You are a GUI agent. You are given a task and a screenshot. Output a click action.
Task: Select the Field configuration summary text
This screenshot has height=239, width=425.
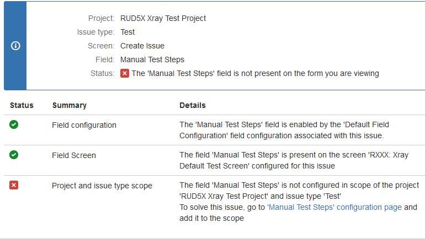pyautogui.click(x=84, y=125)
